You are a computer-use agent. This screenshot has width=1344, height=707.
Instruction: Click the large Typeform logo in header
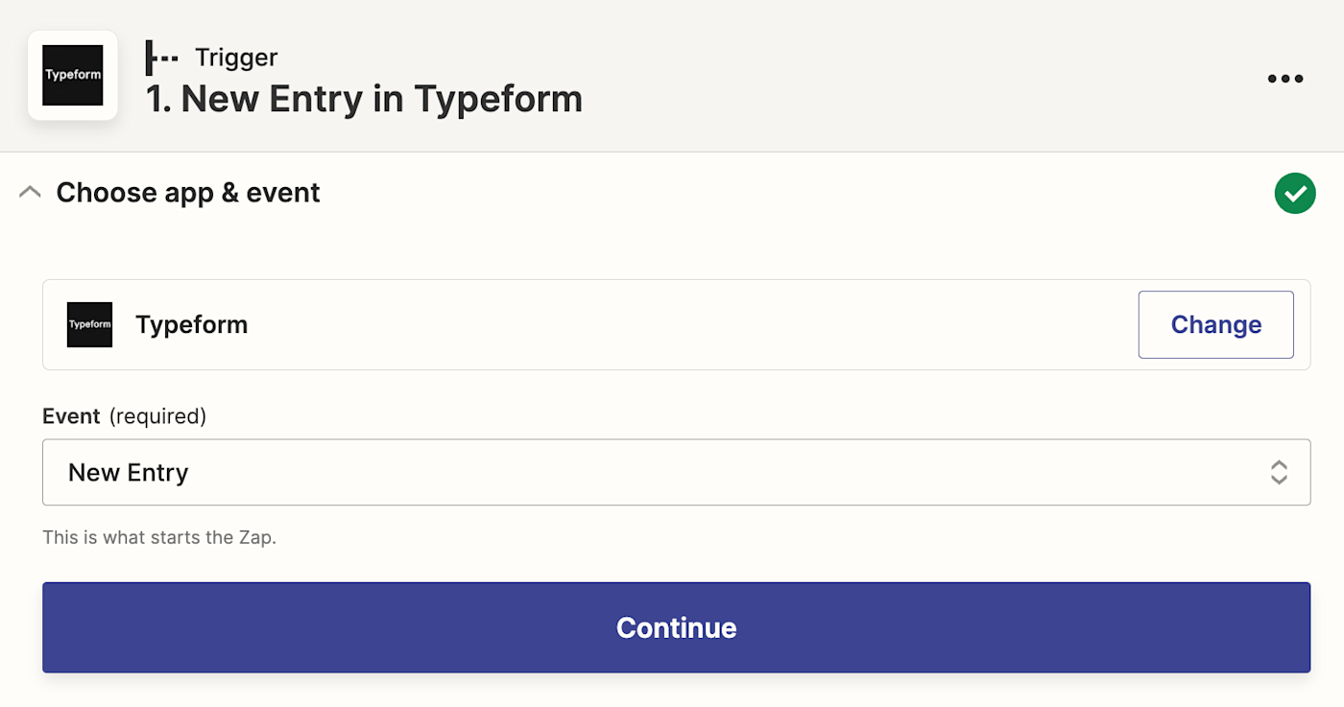click(73, 76)
